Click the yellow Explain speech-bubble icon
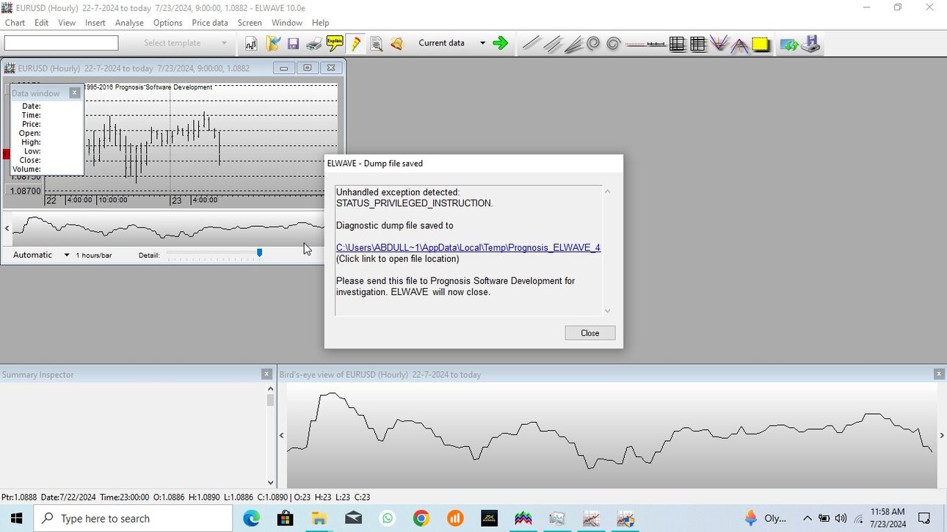 335,43
